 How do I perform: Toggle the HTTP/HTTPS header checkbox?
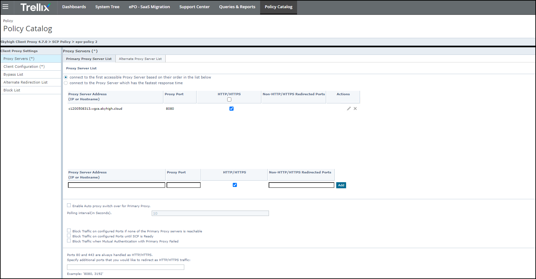[x=229, y=100]
